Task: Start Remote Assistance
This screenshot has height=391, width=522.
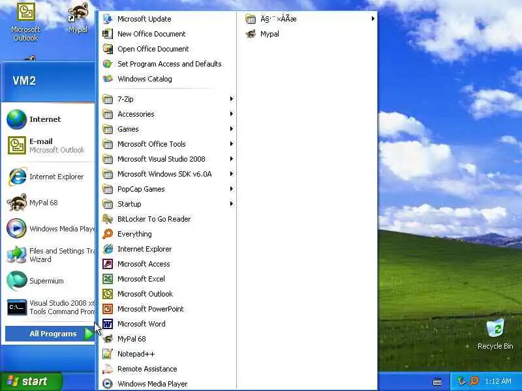Action: tap(168, 369)
